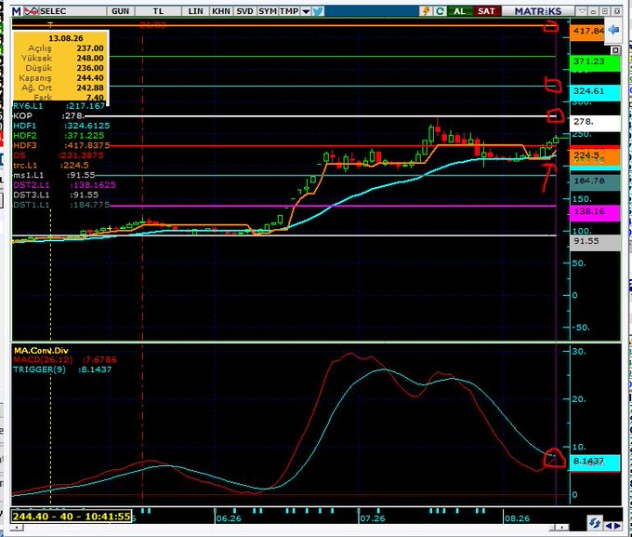Click the KHN toolbar button
The width and height of the screenshot is (632, 537).
tap(221, 11)
